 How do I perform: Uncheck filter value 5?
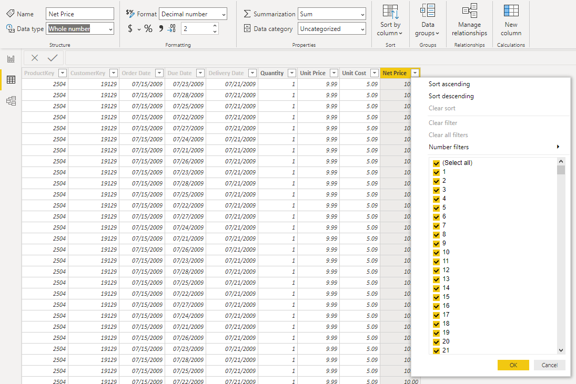[x=436, y=208]
